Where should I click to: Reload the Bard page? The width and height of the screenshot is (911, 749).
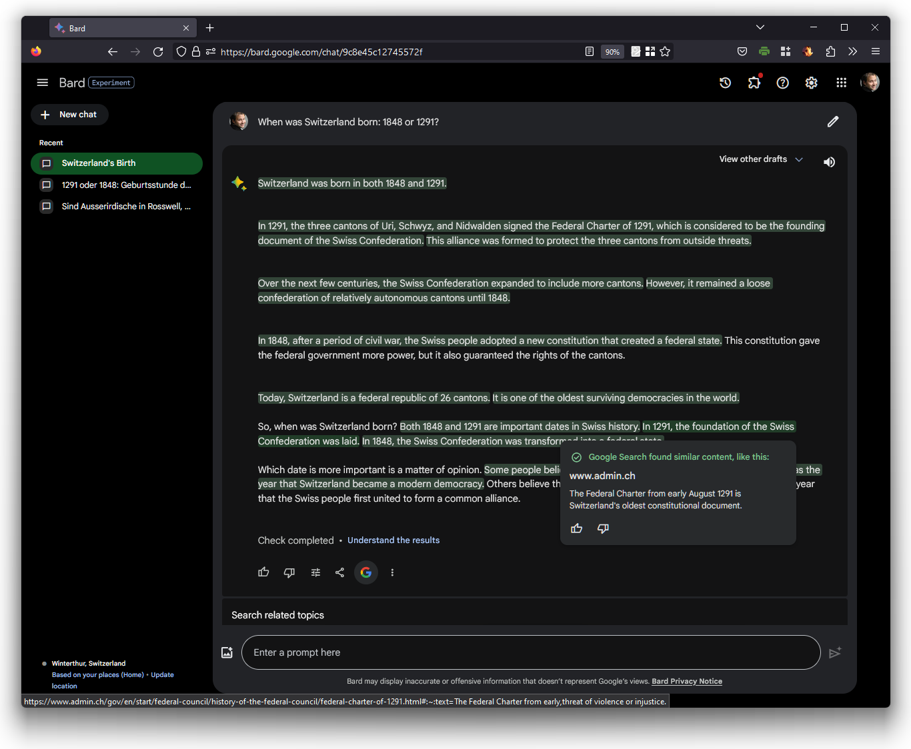tap(158, 52)
